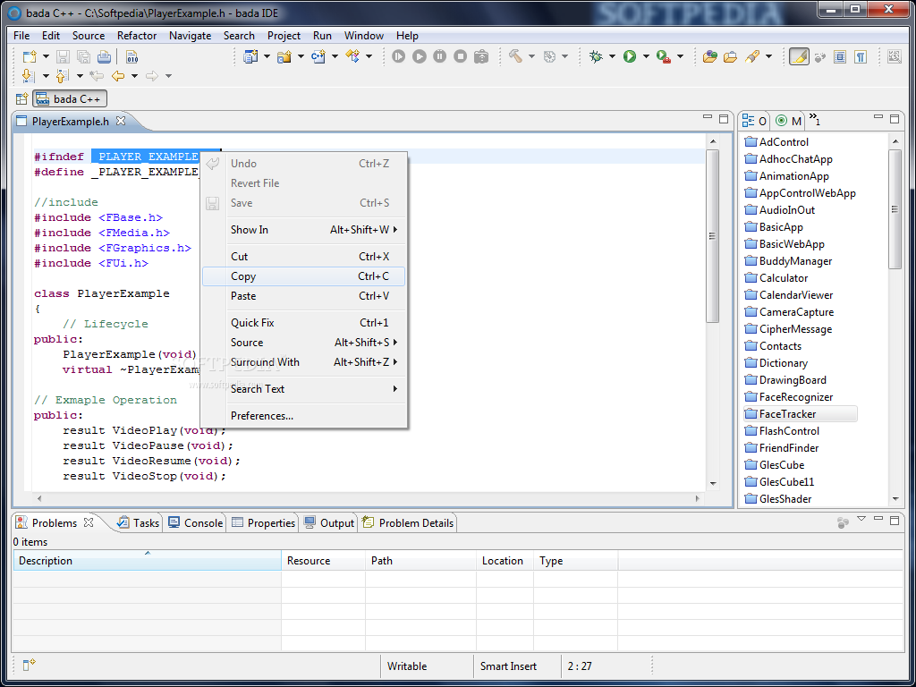Minimize the Problems view panel
The image size is (916, 687).
(878, 519)
